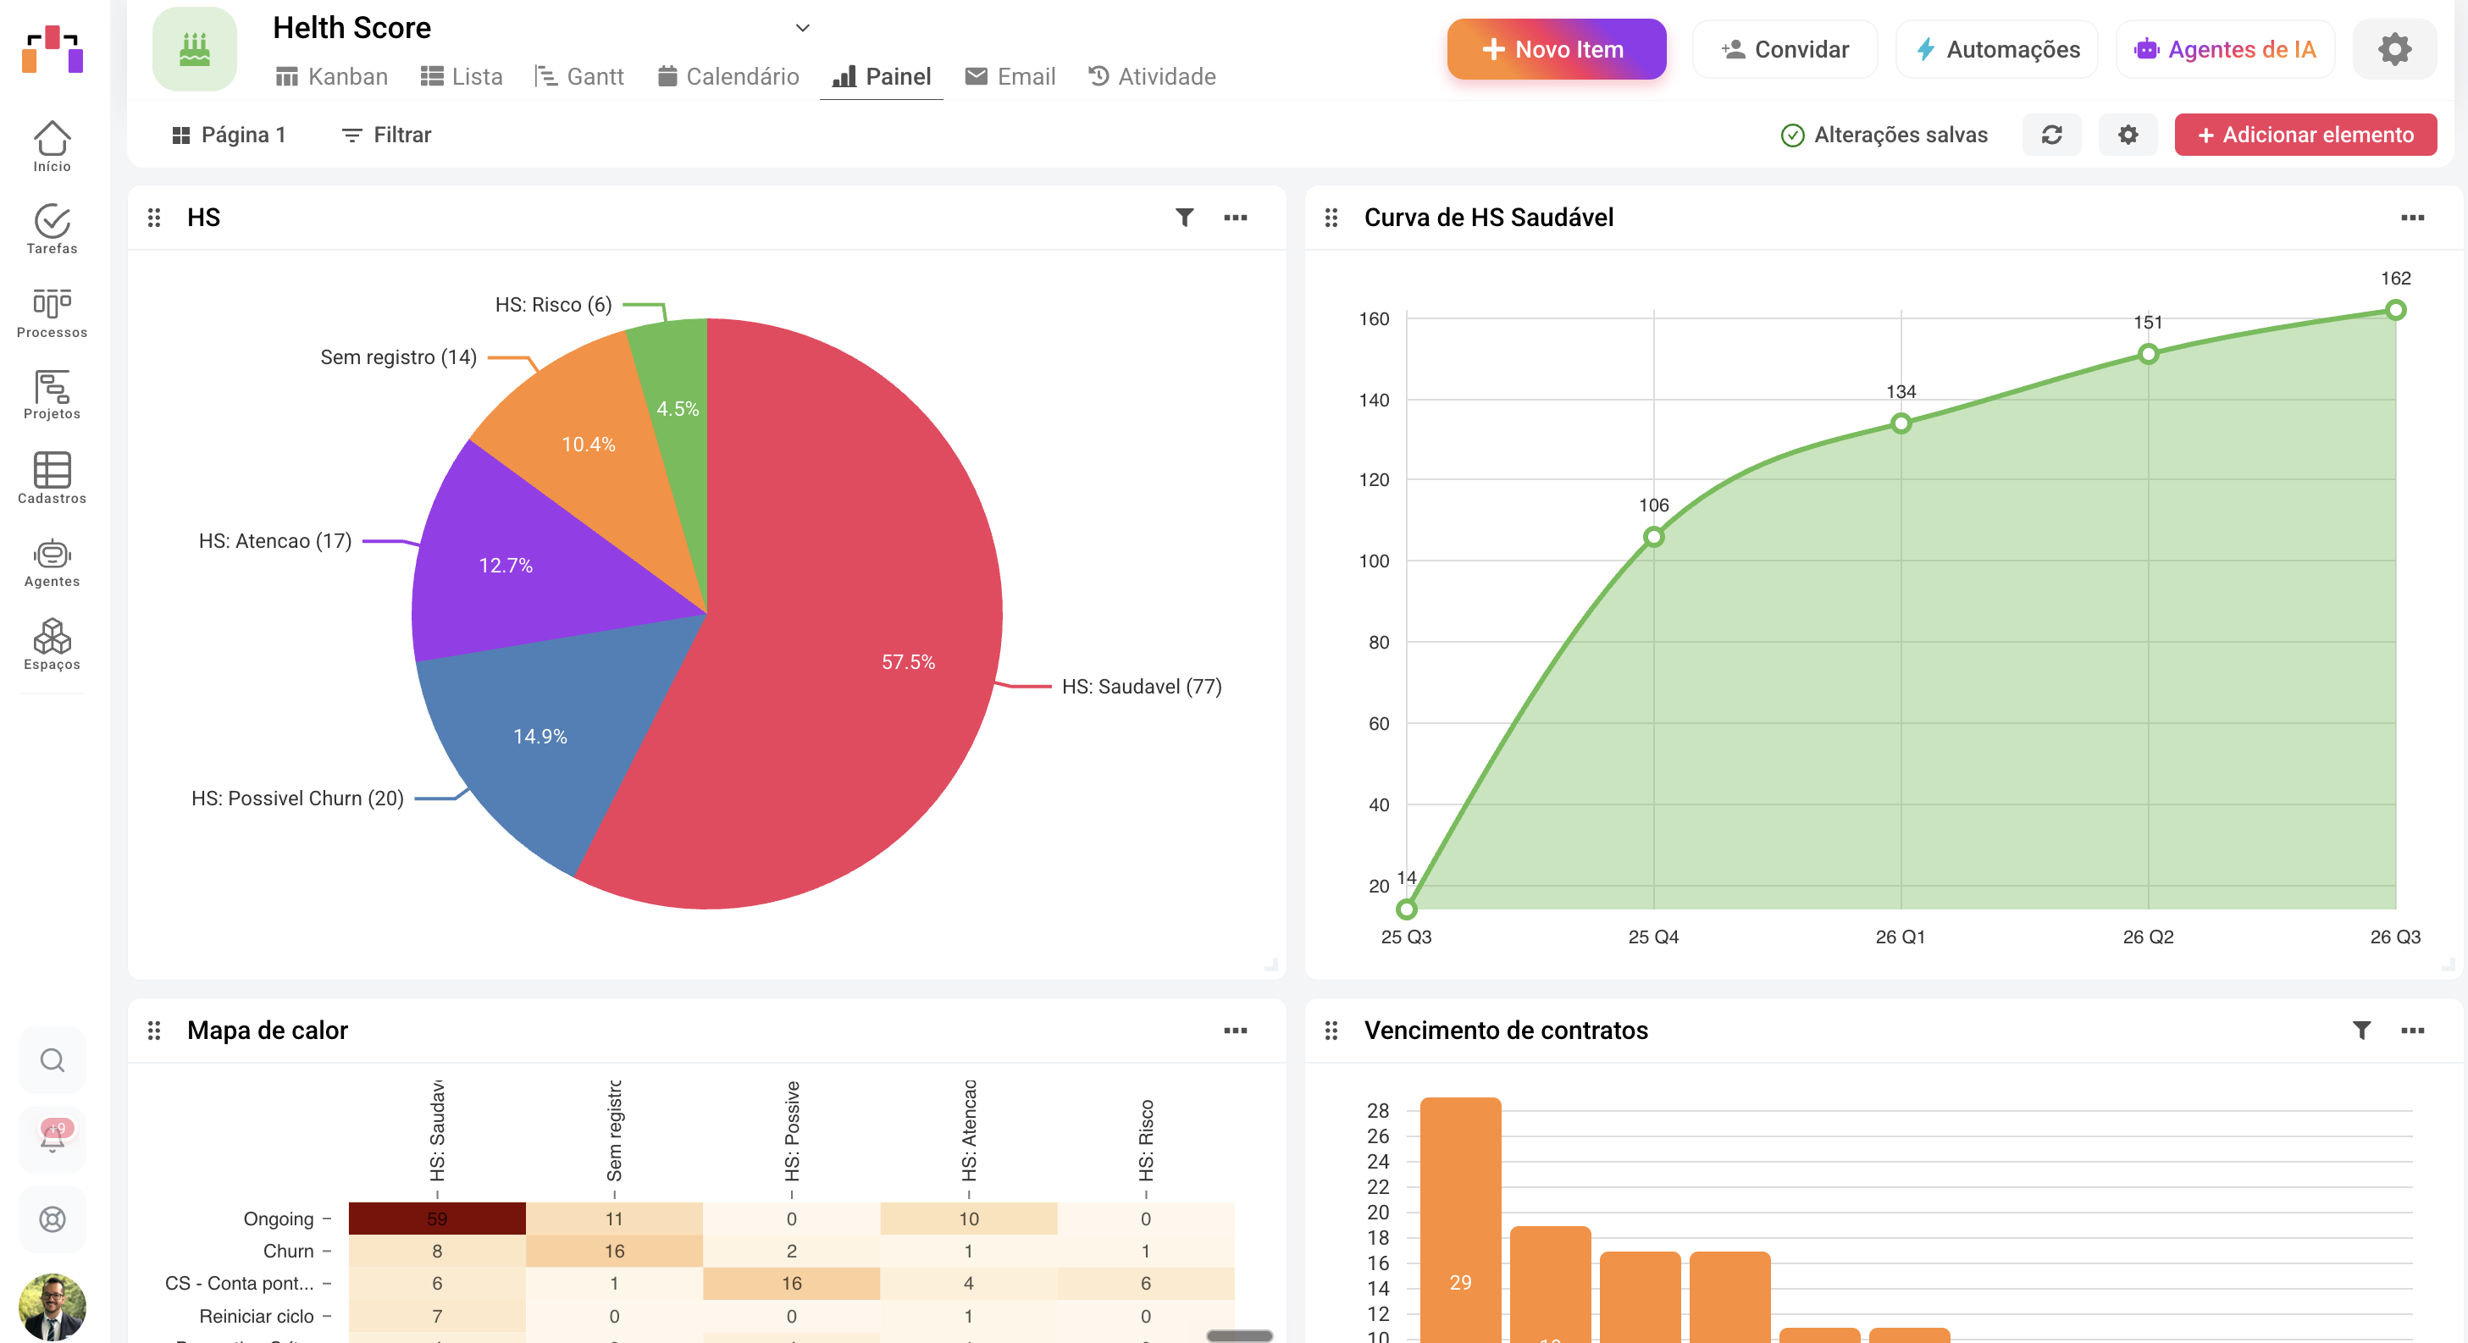This screenshot has height=1343, width=2468.
Task: Open Espaços in the sidebar
Action: (x=52, y=644)
